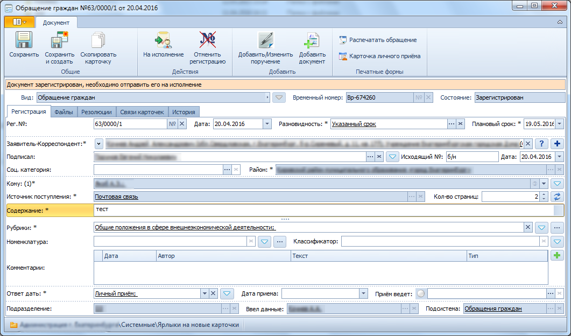Screen dimensions: 571x336
Task: Open Плановый срок date dropdown
Action: coord(559,124)
